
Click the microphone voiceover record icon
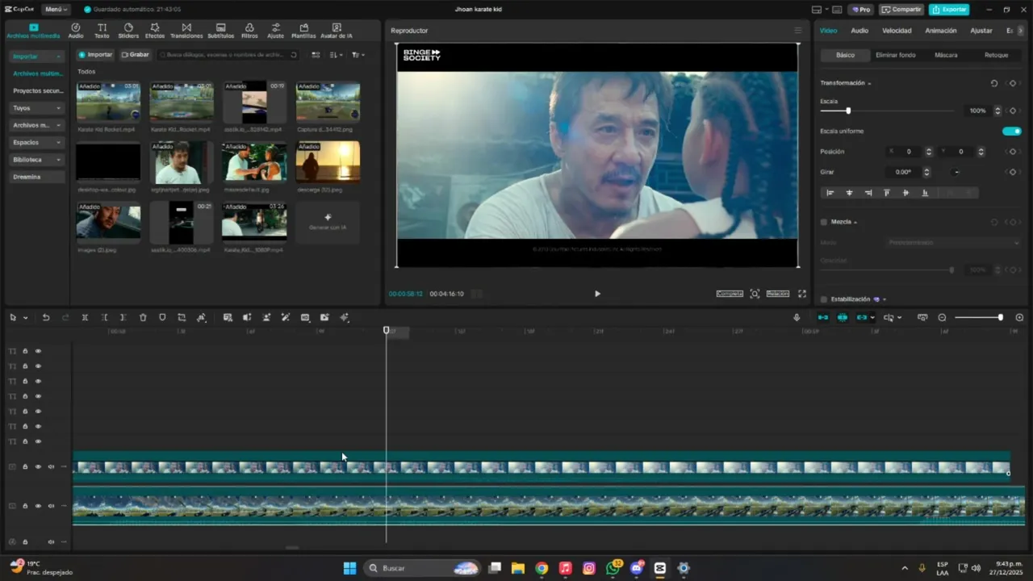tap(797, 318)
